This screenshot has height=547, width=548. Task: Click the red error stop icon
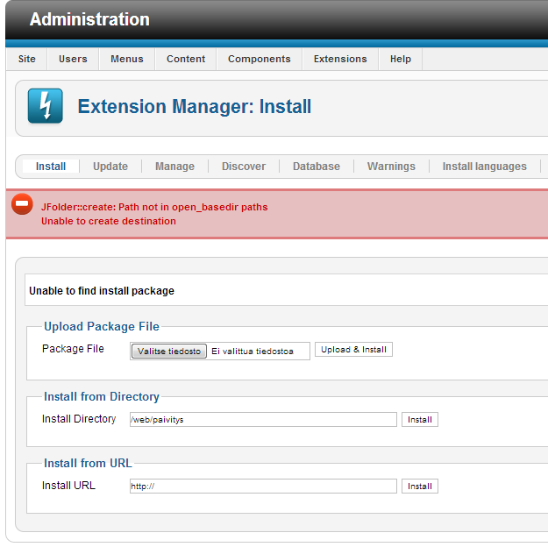pyautogui.click(x=23, y=205)
